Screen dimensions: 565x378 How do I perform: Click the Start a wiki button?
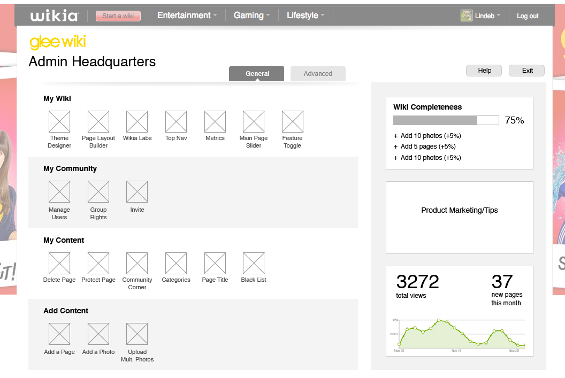[x=118, y=16]
